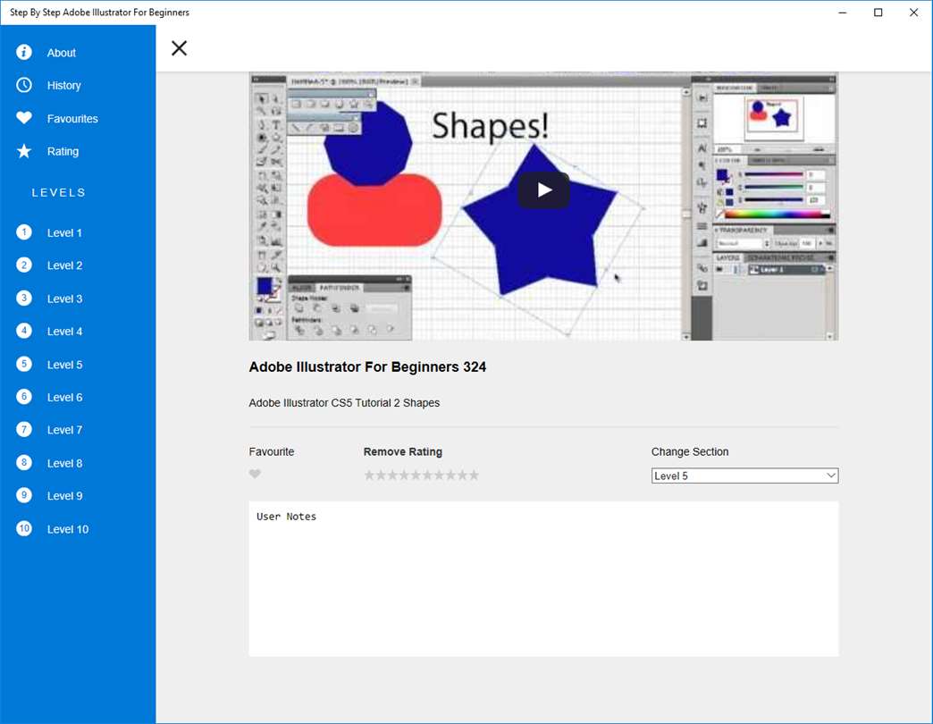Rate the video ten stars
933x724 pixels.
(474, 475)
